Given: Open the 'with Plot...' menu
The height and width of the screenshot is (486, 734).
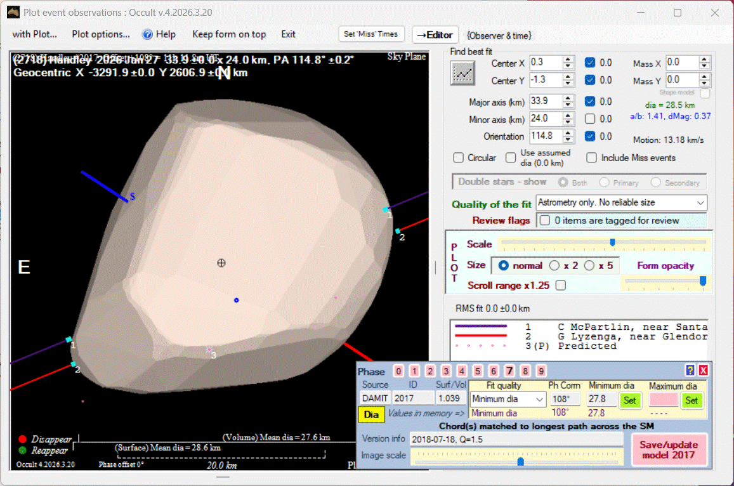Looking at the screenshot, I should coord(35,34).
